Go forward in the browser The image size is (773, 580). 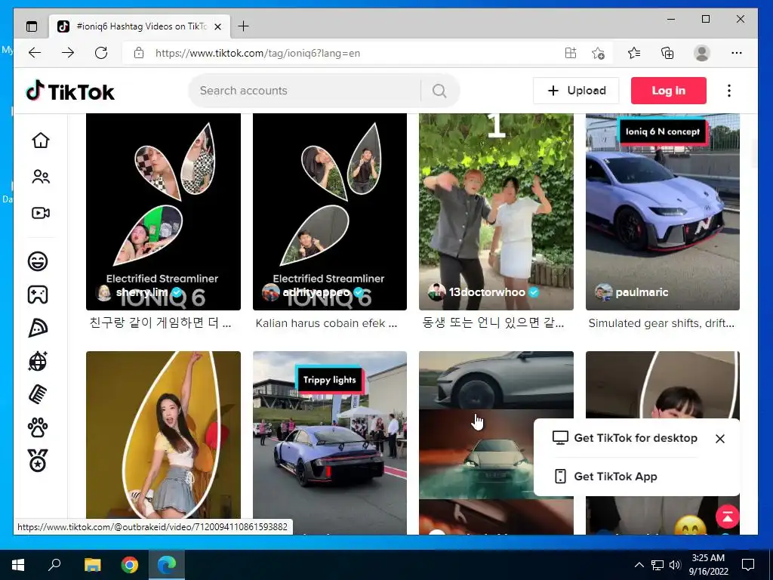pos(68,53)
